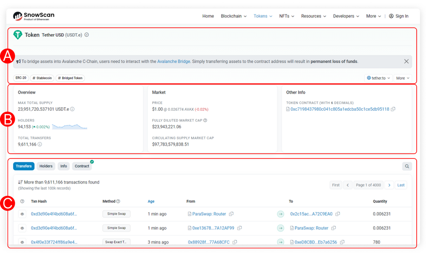Select Home in the navigation bar
The height and width of the screenshot is (253, 426).
[x=208, y=16]
